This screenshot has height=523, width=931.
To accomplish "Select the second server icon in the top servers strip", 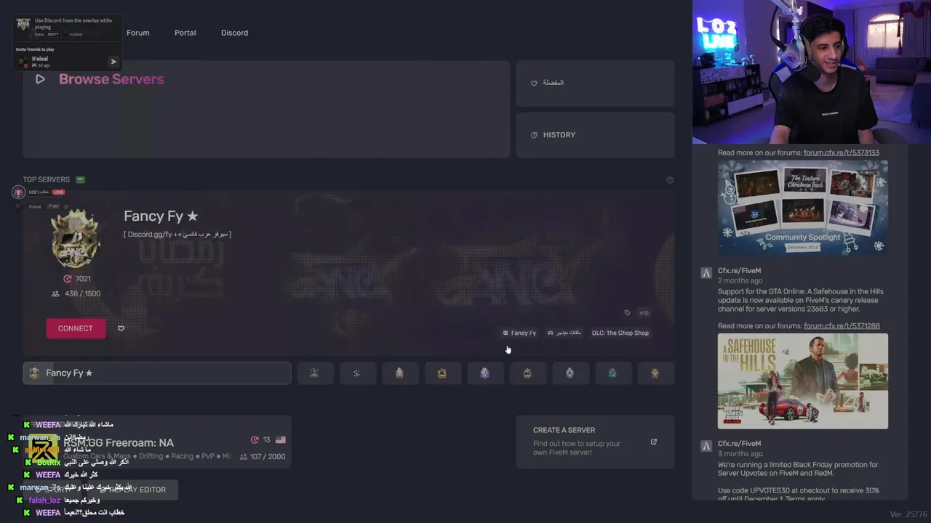I will (356, 373).
